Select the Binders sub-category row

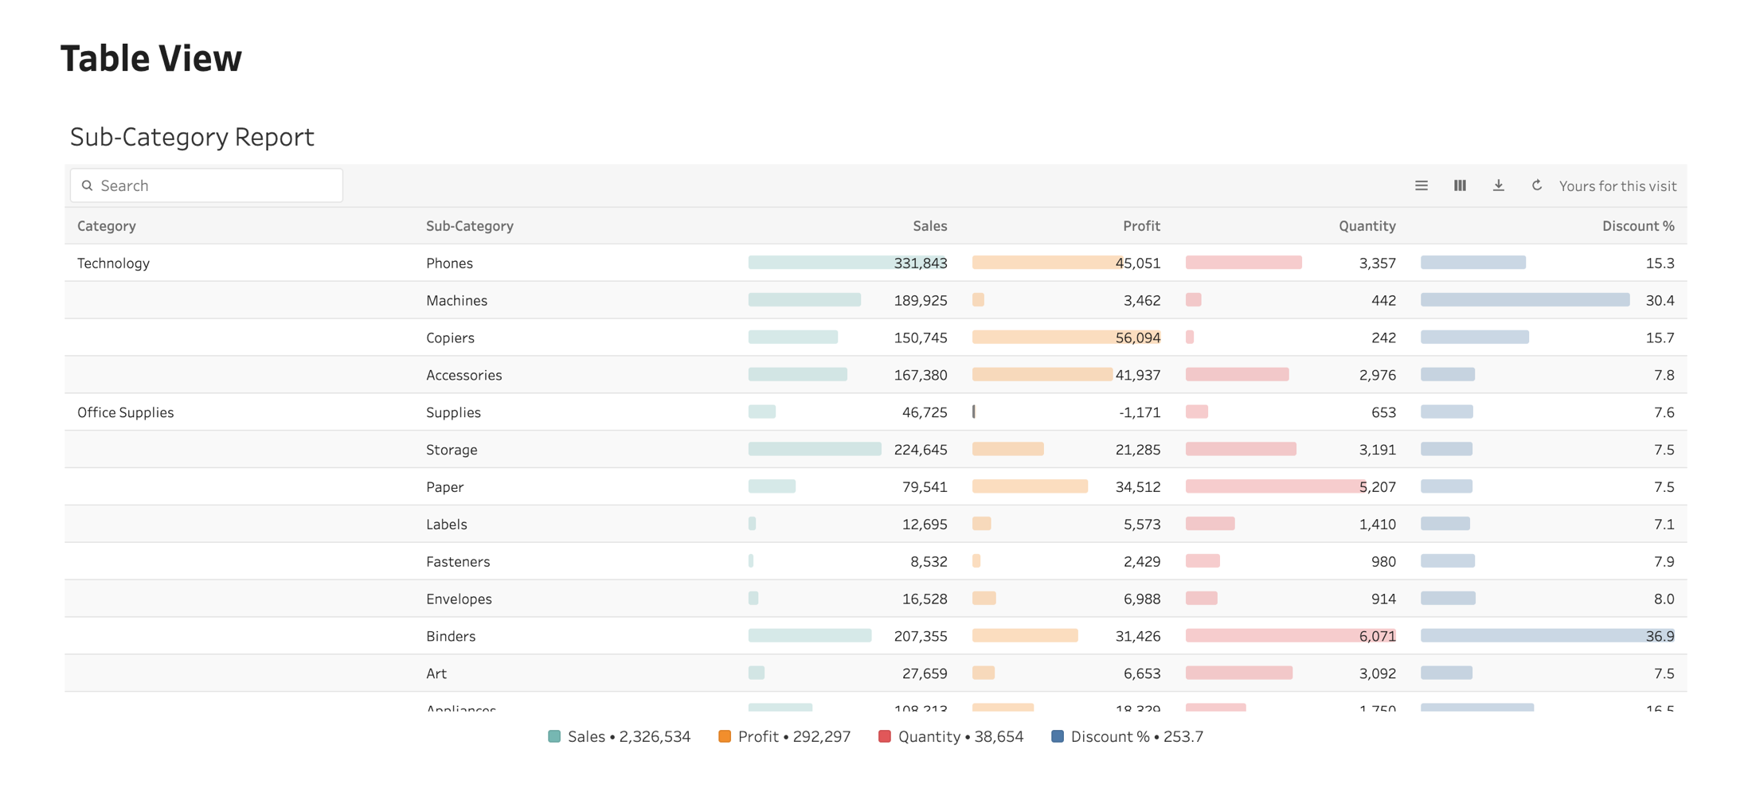click(876, 636)
